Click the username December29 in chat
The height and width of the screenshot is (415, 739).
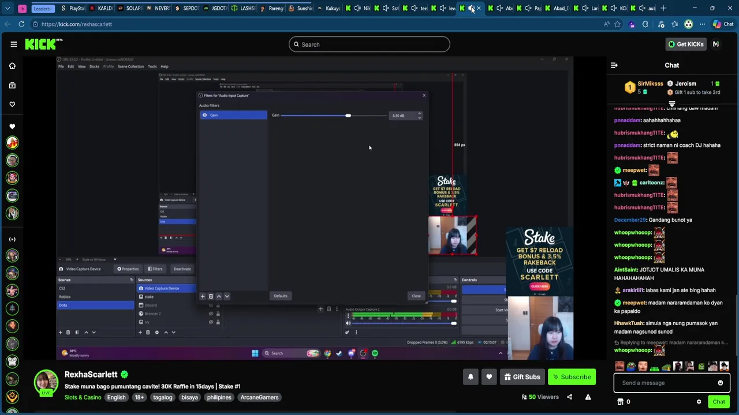point(630,220)
